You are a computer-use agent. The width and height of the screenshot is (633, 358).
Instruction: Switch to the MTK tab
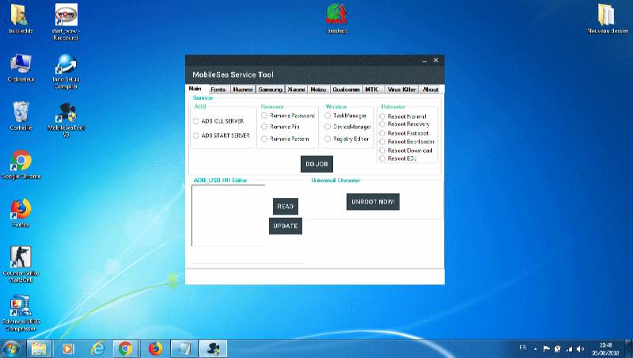(372, 89)
